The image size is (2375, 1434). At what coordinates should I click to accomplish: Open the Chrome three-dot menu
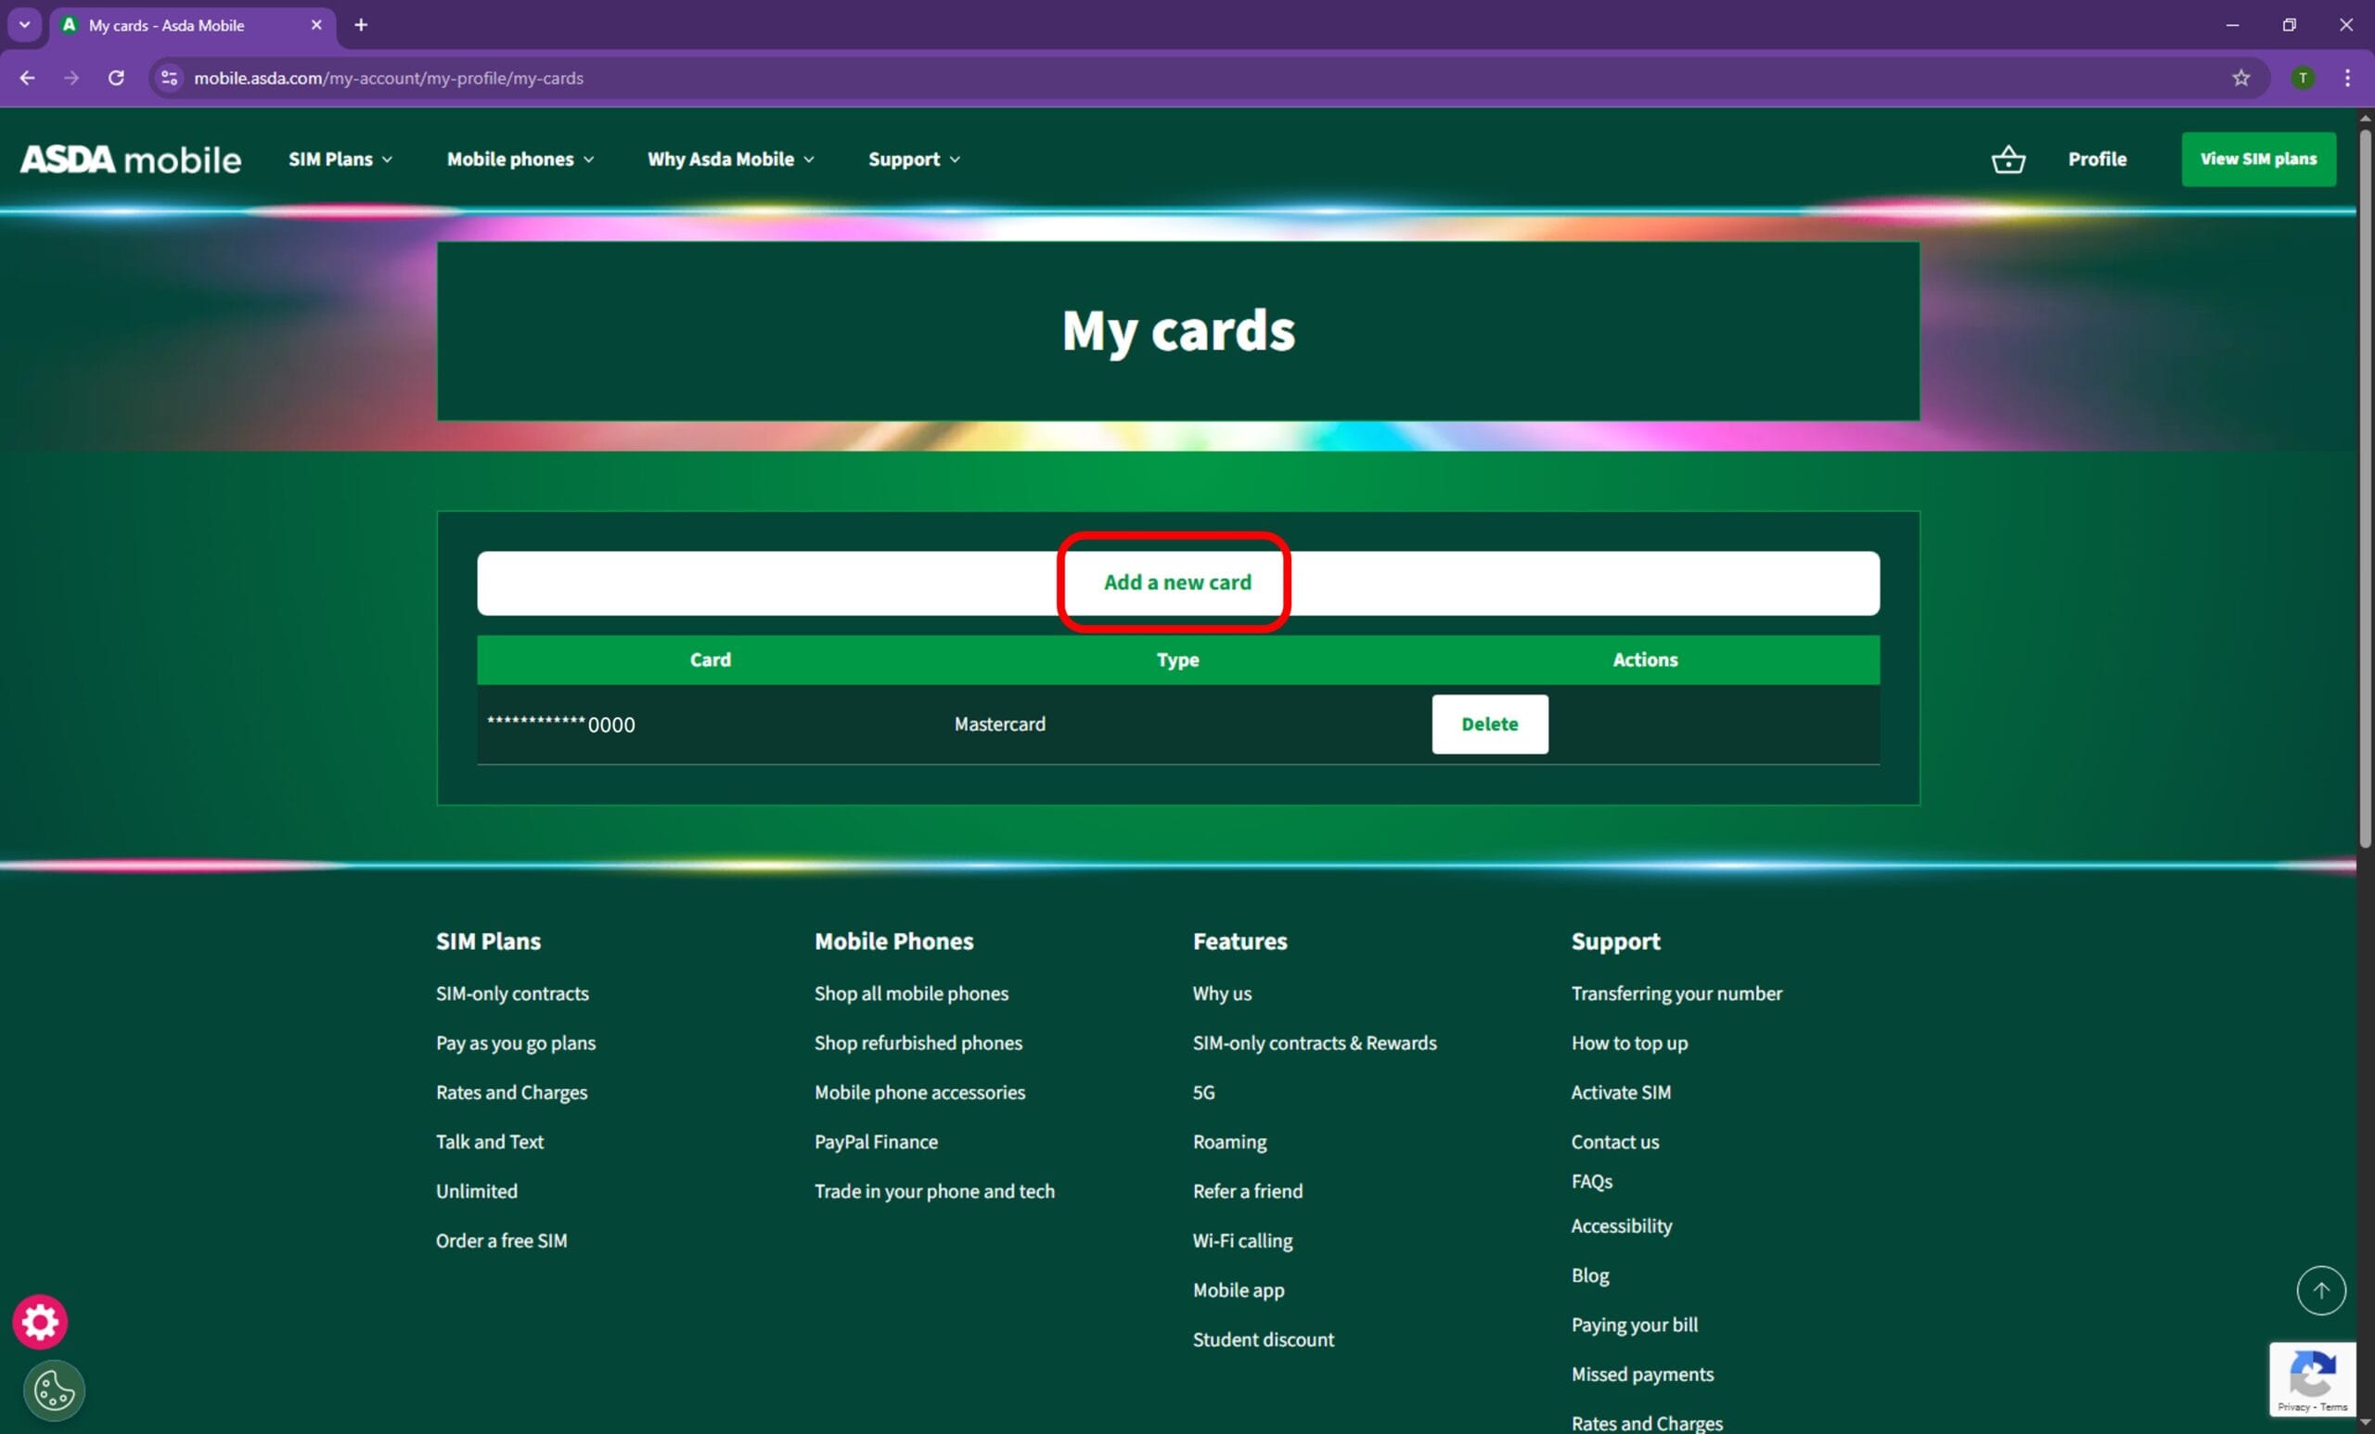click(x=2347, y=78)
